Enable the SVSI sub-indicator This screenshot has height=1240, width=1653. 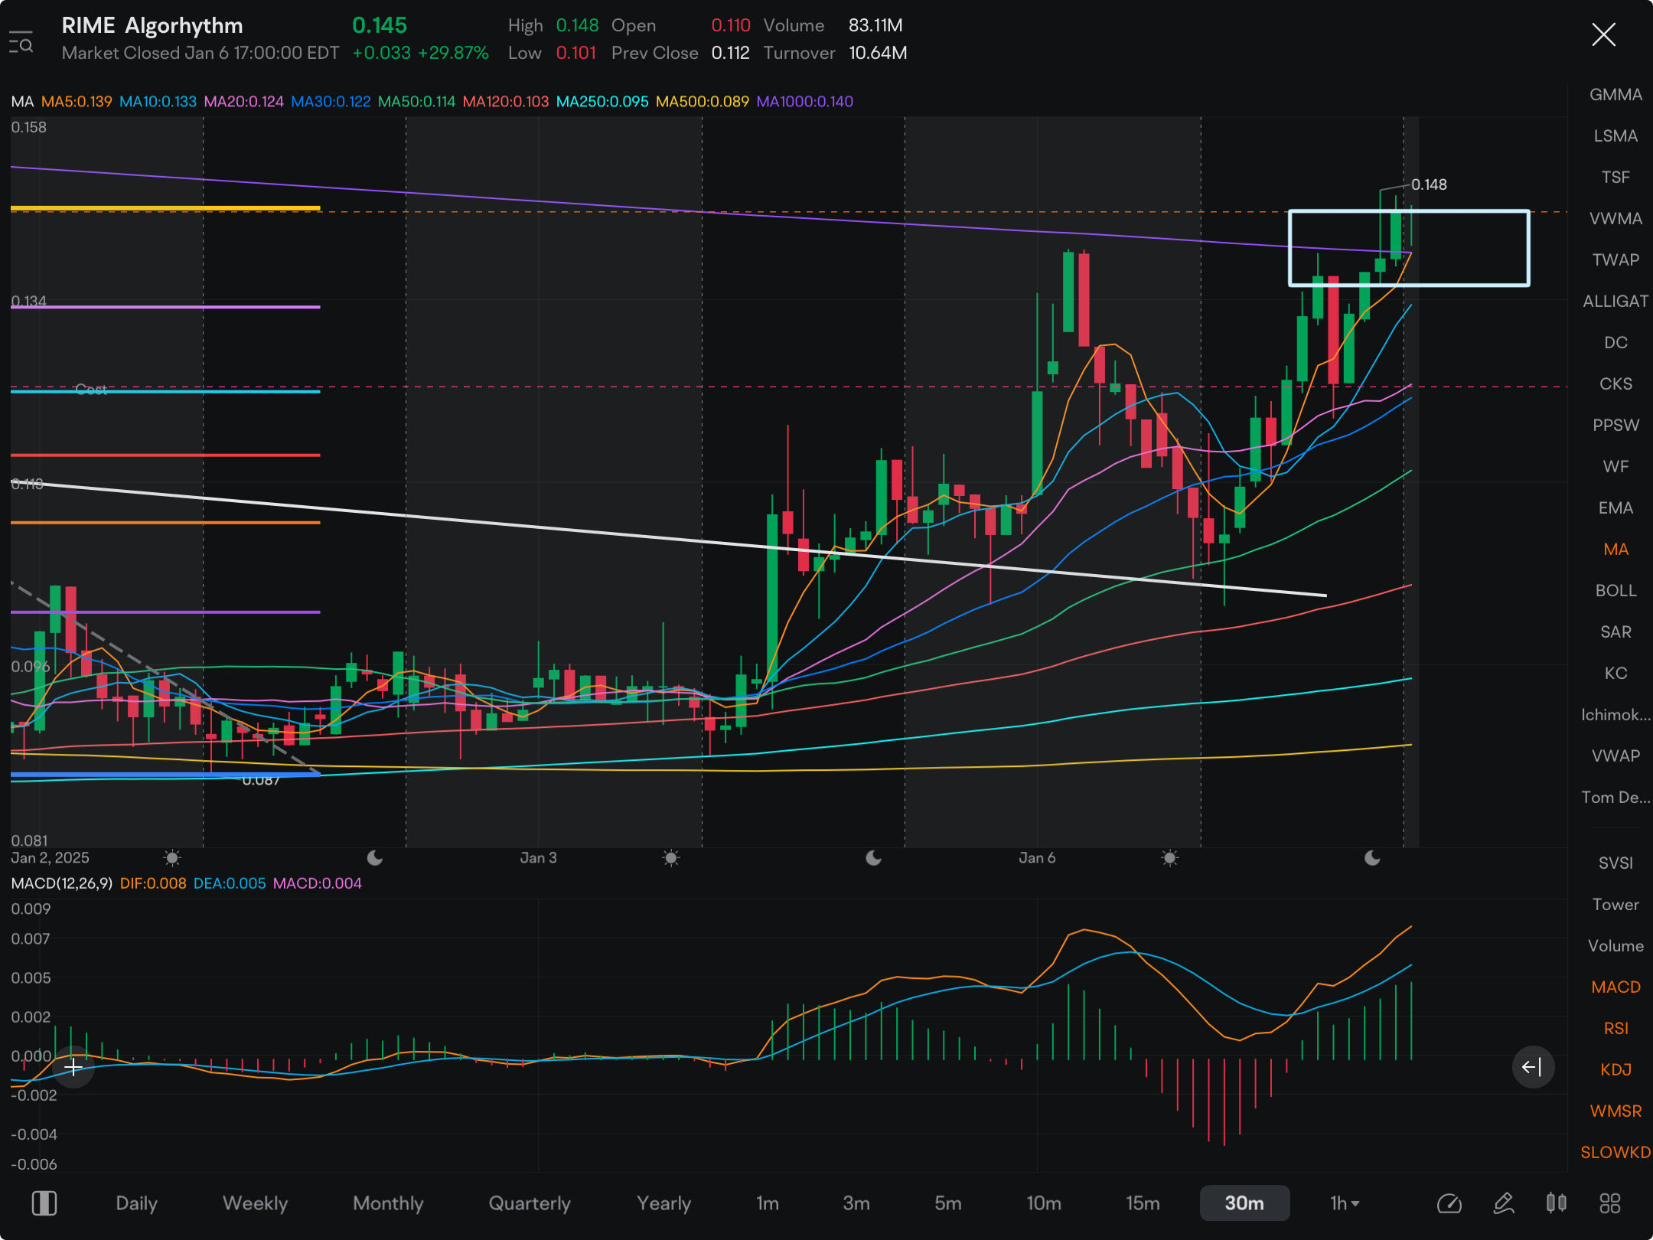1616,863
